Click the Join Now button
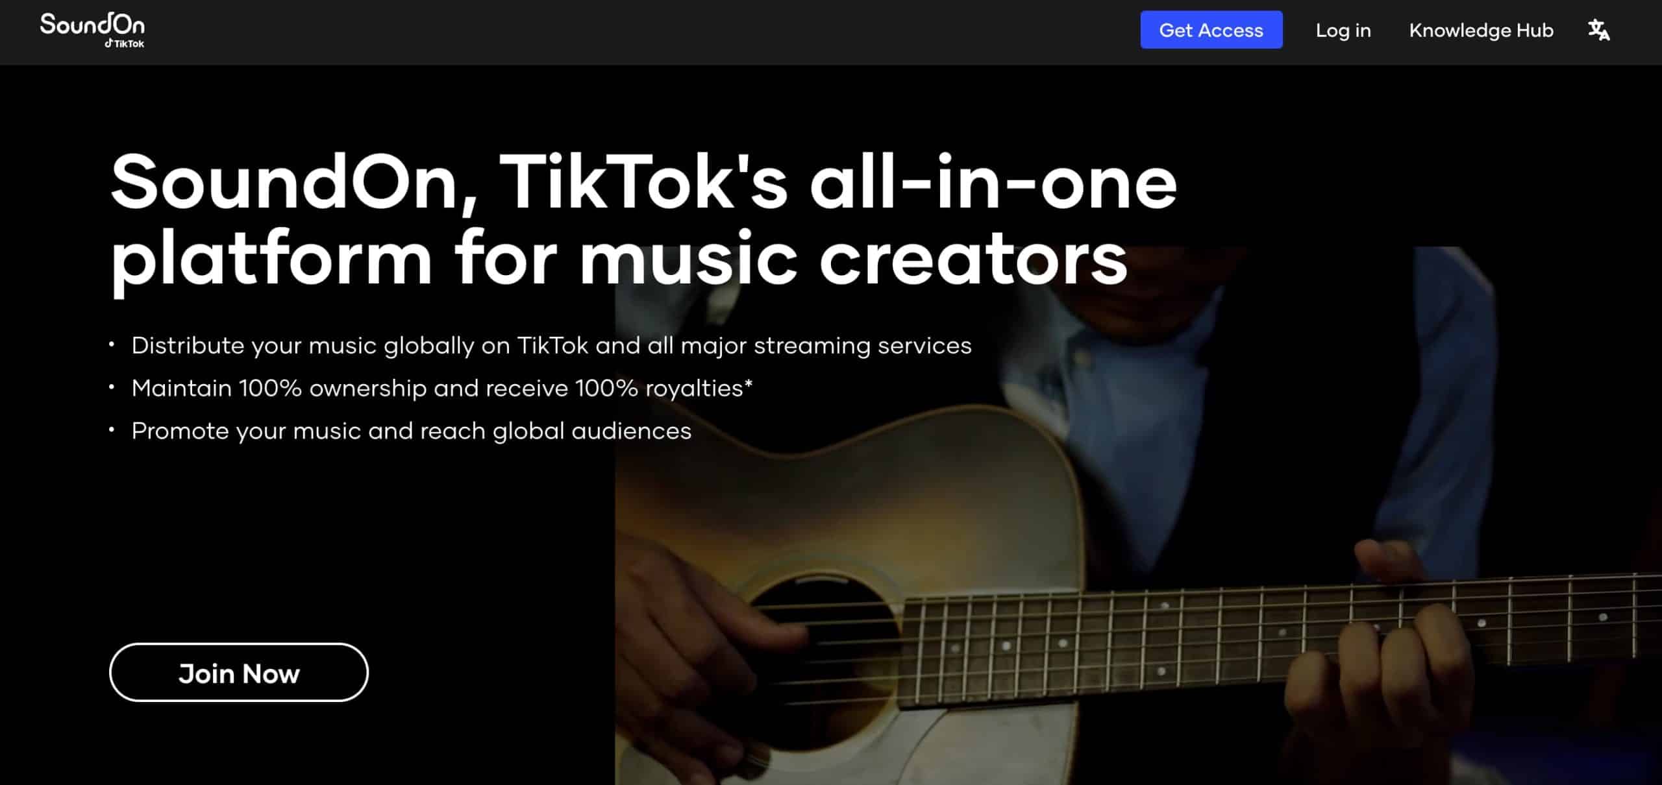Image resolution: width=1662 pixels, height=785 pixels. coord(239,673)
